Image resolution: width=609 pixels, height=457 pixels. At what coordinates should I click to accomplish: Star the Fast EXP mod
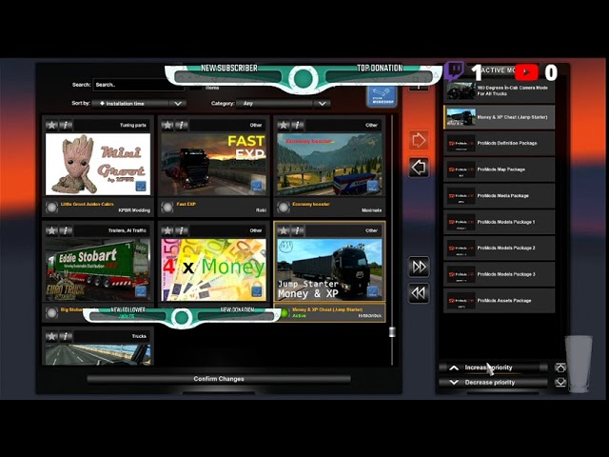[x=167, y=125]
